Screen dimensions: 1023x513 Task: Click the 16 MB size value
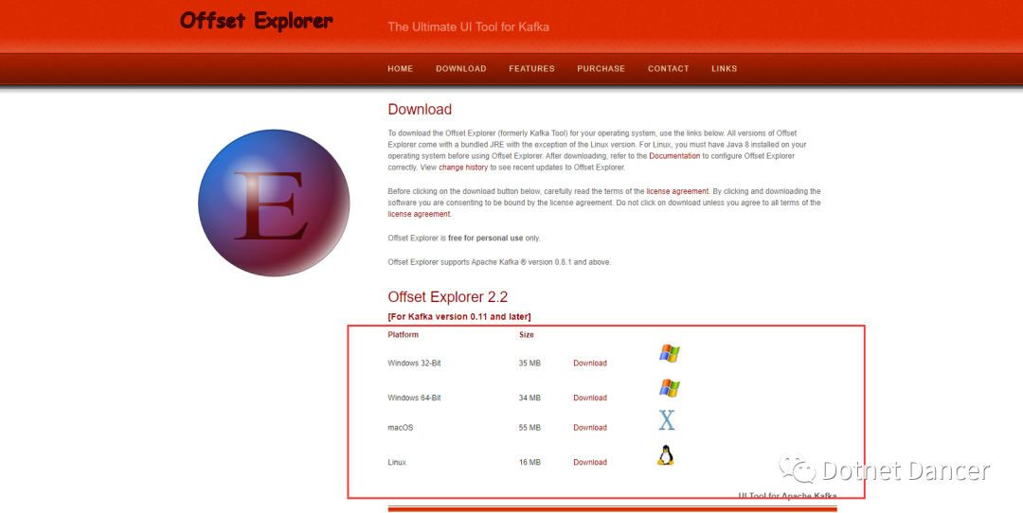coord(529,462)
